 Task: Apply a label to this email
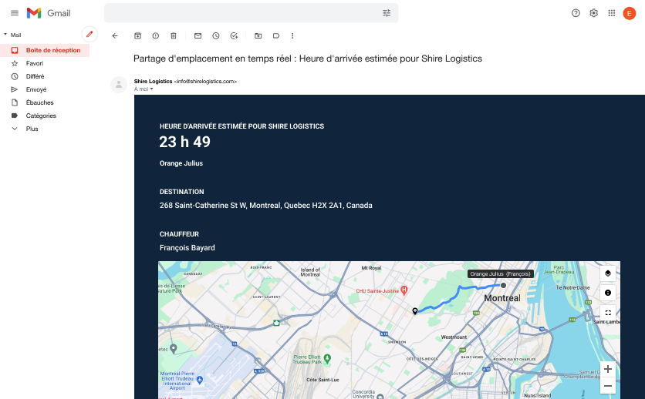(x=276, y=35)
